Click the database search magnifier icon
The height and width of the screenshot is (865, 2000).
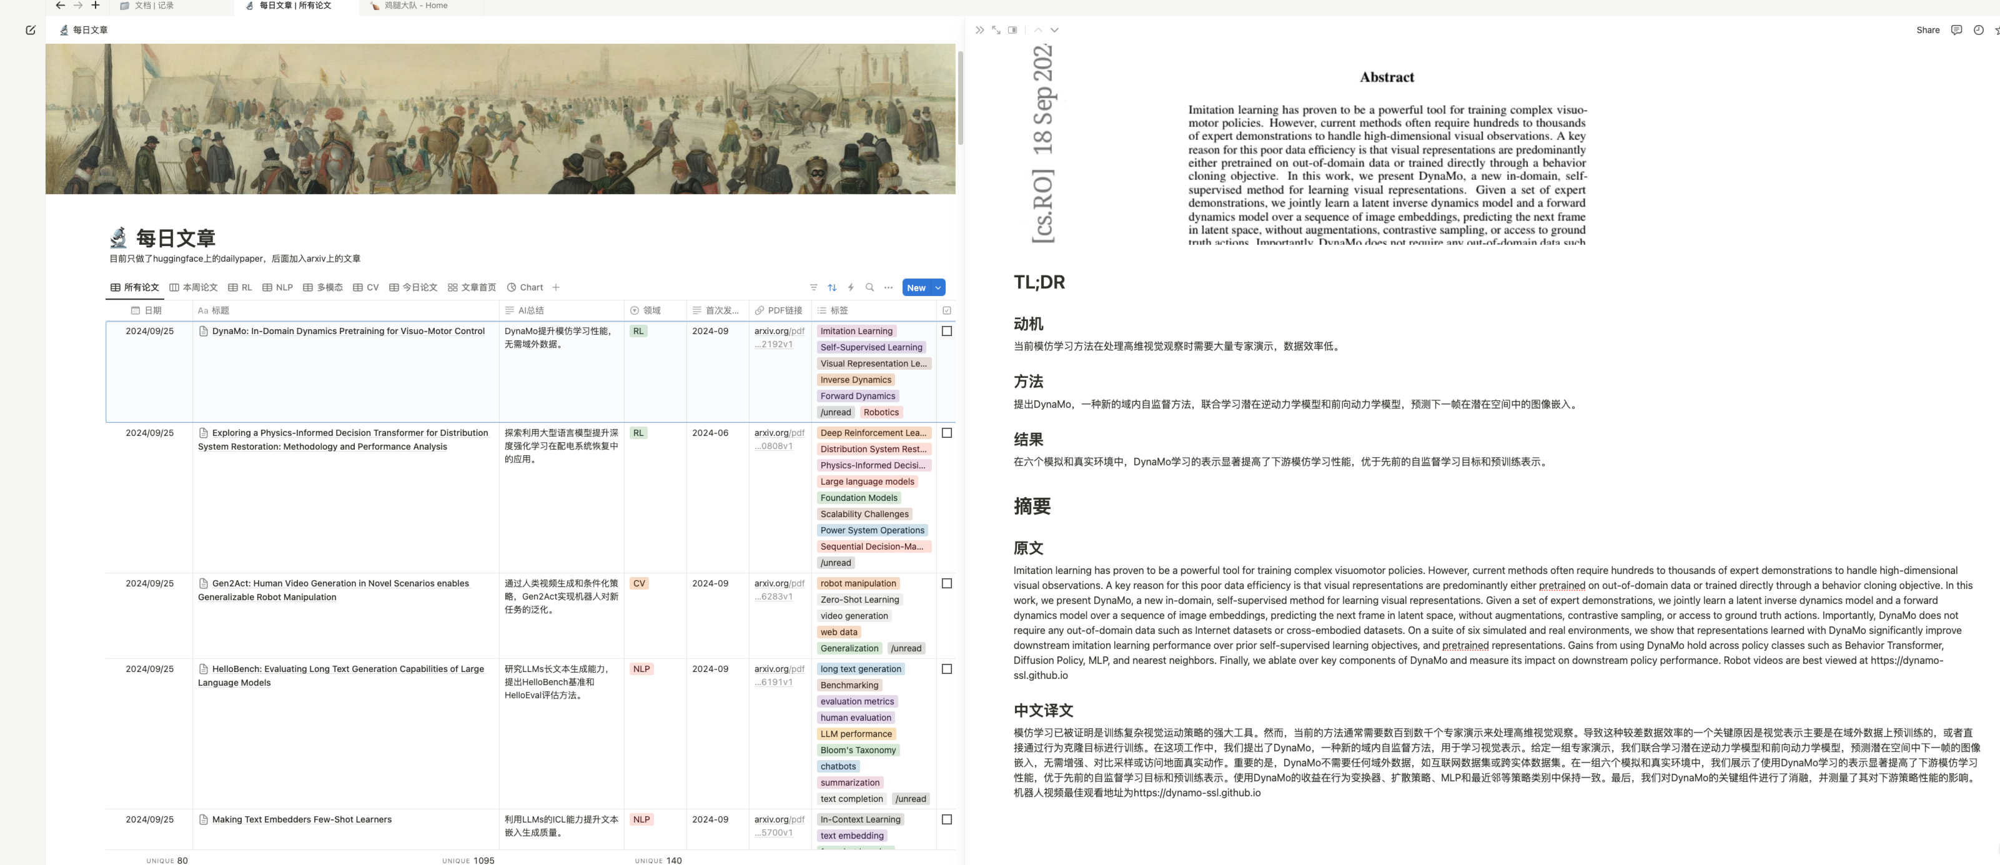point(869,287)
